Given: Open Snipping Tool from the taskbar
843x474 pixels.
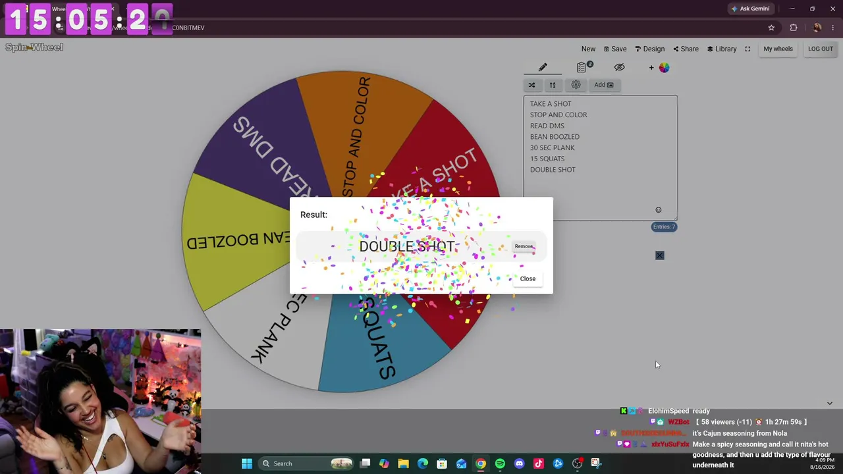Looking at the screenshot, I should [596, 463].
